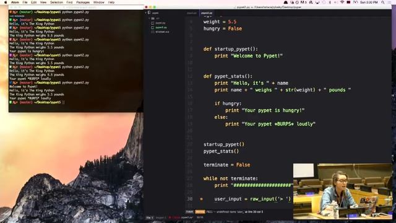Open the File menu
Viewport: 396px width, 223px height.
click(x=25, y=2)
